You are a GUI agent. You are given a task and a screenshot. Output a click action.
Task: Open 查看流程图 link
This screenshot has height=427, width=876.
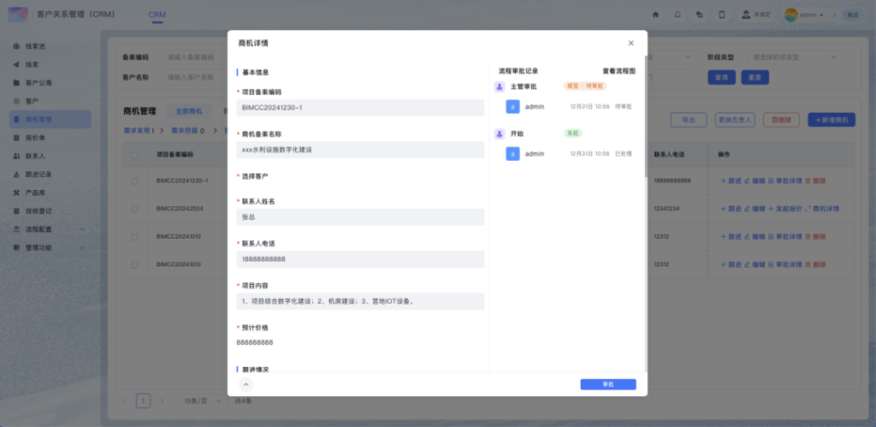click(619, 71)
